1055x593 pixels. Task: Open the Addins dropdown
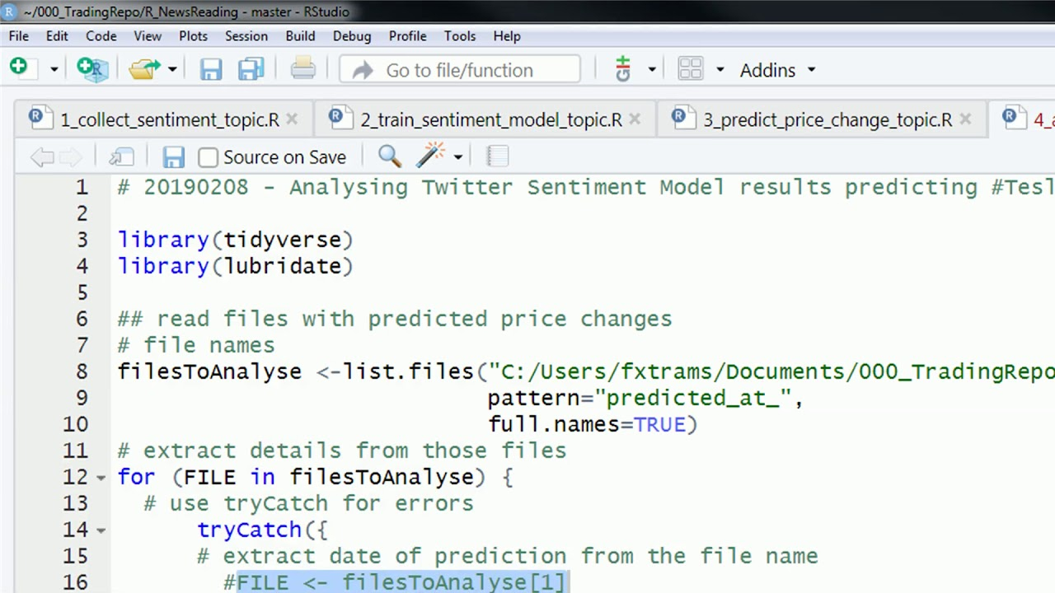pos(777,70)
